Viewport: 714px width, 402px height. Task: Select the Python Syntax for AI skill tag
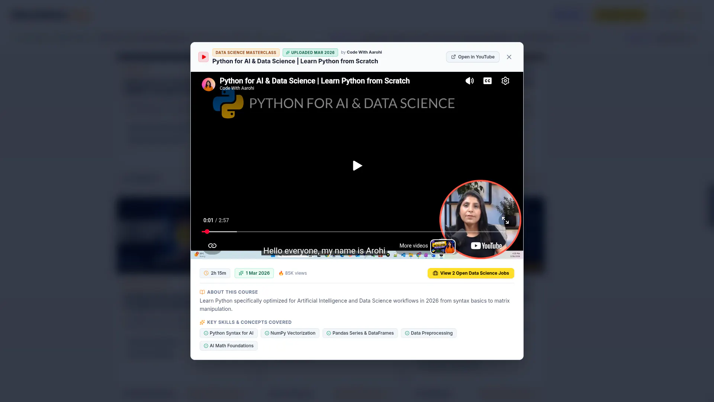coord(228,333)
